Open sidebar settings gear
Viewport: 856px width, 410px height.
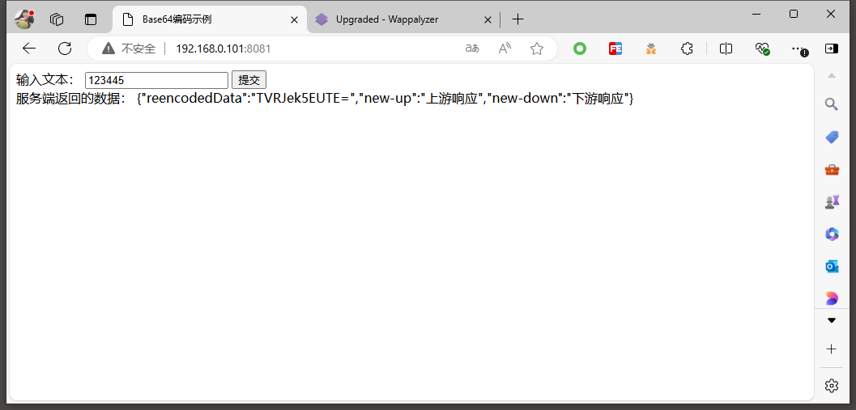[x=832, y=386]
